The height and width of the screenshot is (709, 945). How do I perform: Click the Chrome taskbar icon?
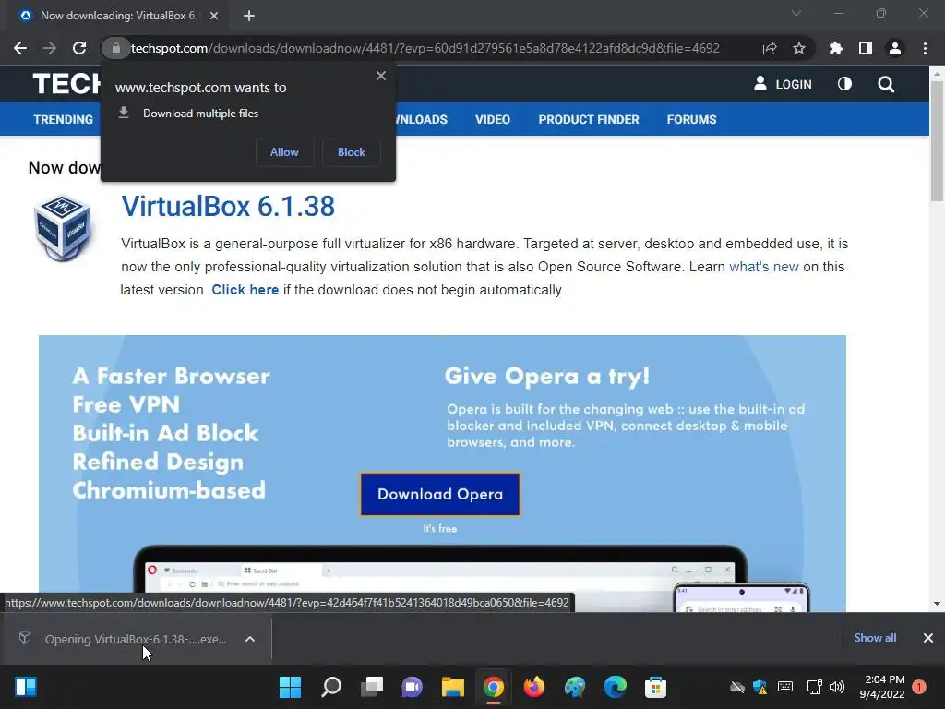[x=494, y=687]
